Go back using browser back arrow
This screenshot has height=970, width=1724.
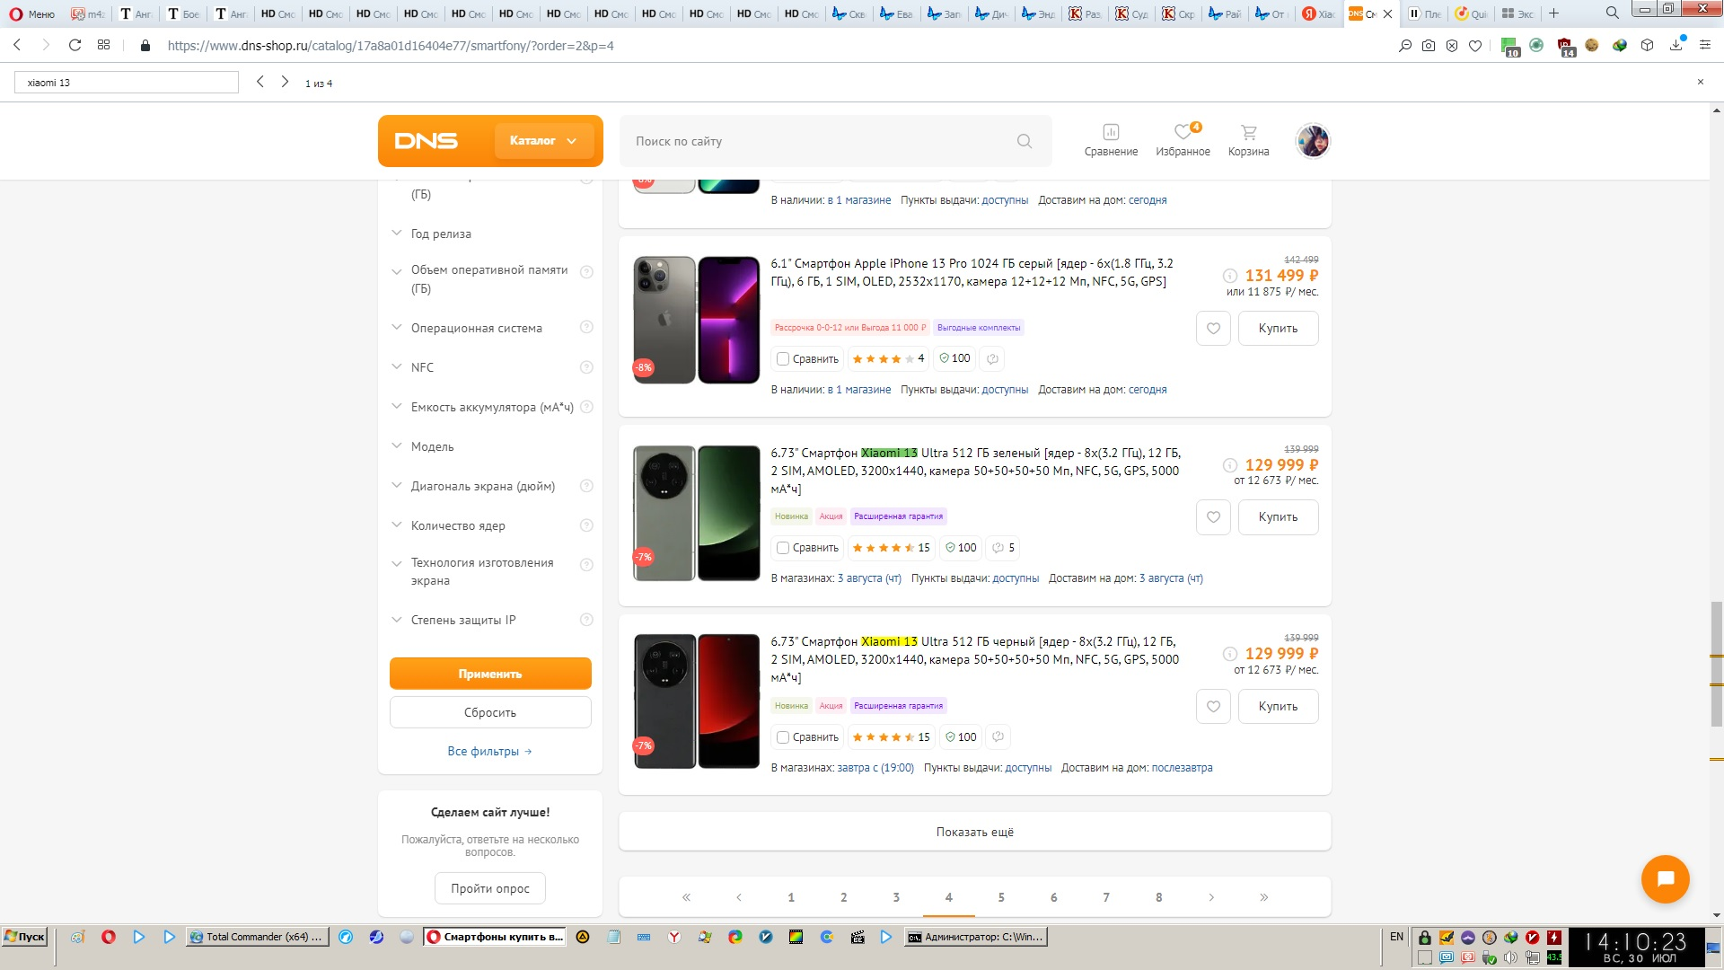click(x=18, y=45)
